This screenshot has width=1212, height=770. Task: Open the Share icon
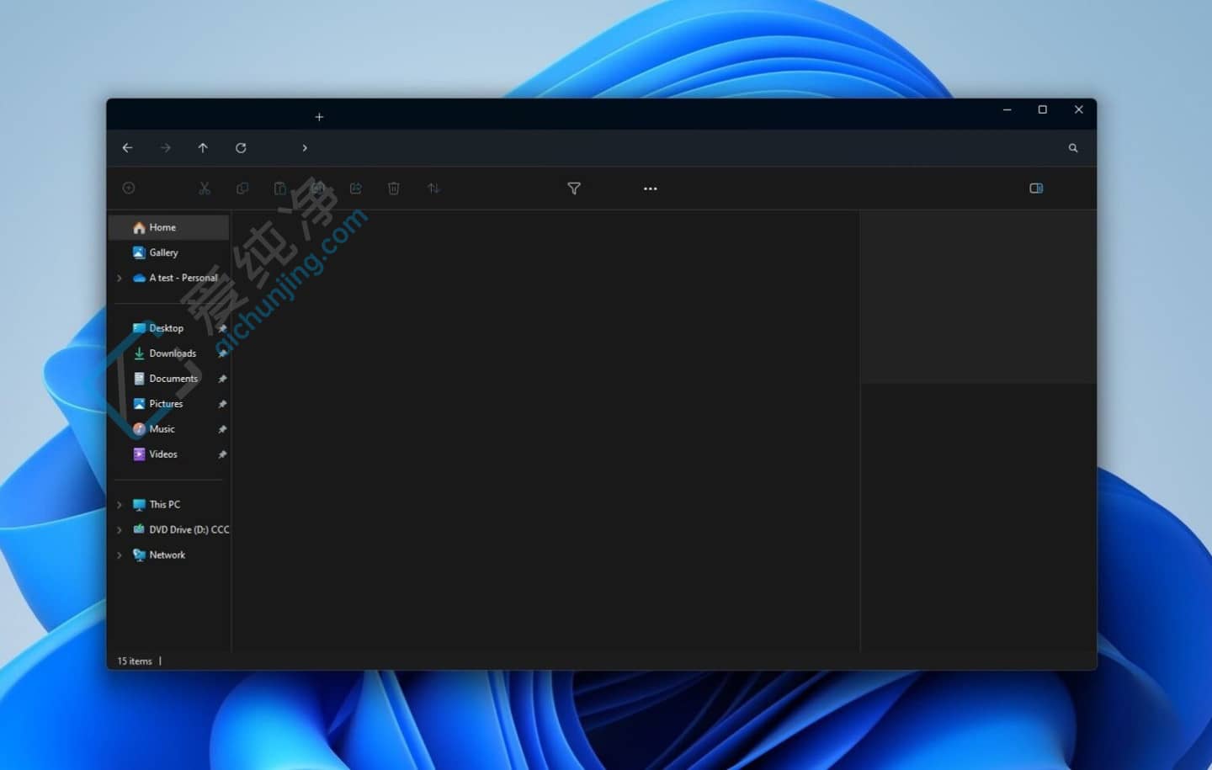pyautogui.click(x=355, y=188)
